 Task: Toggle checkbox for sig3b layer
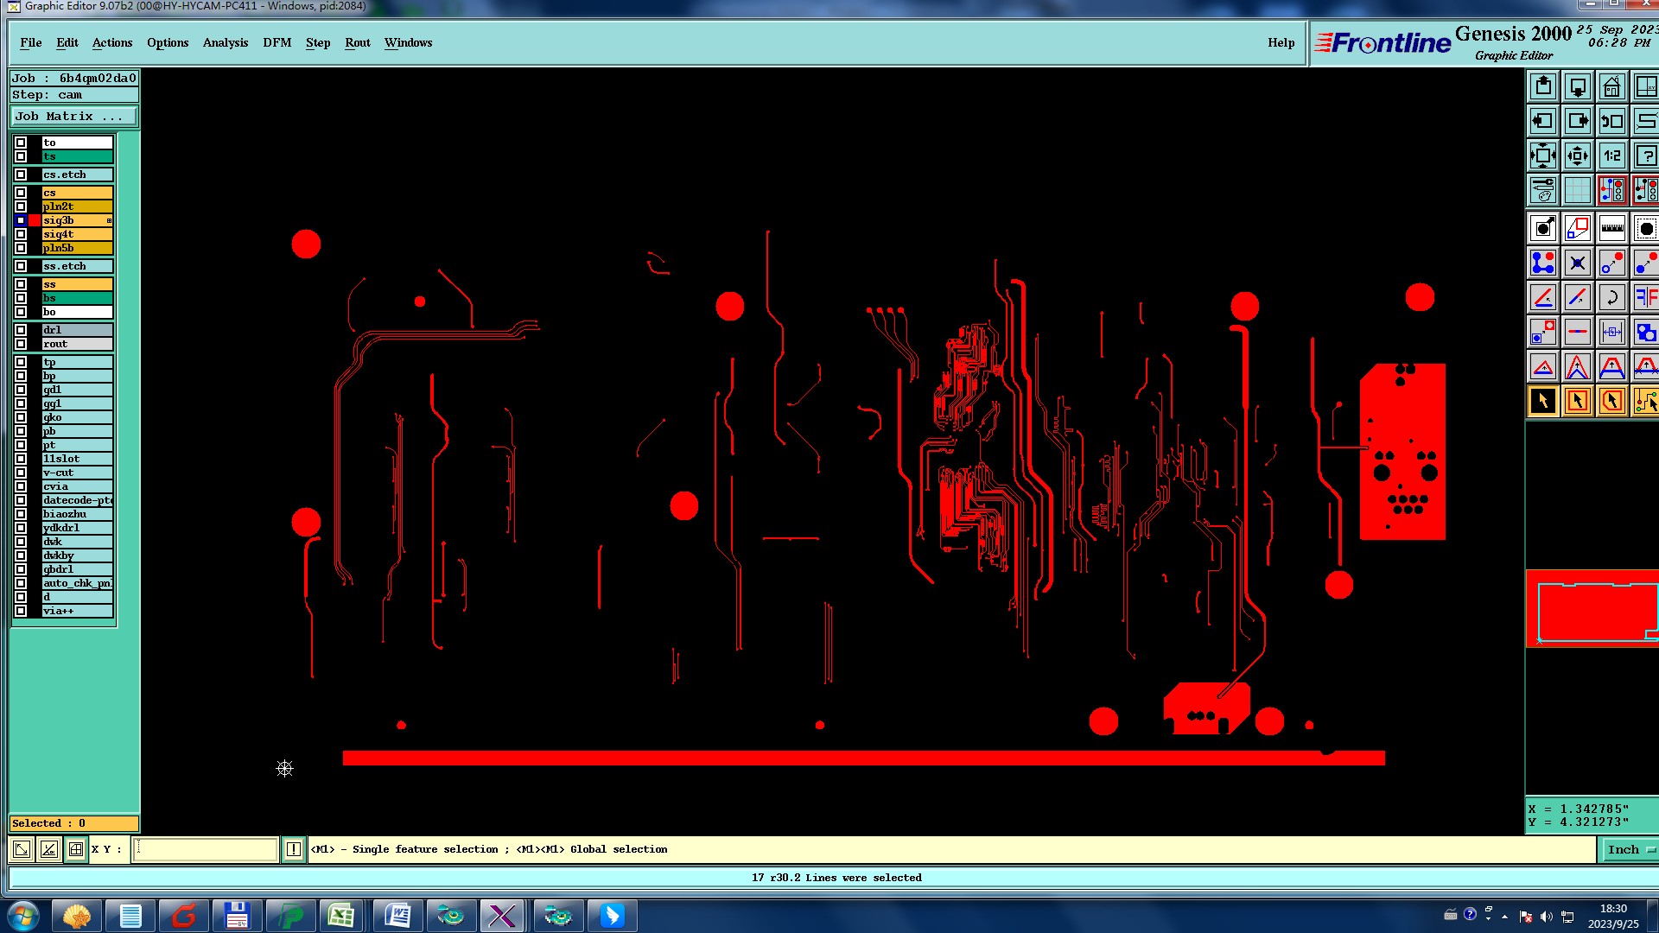pos(21,220)
